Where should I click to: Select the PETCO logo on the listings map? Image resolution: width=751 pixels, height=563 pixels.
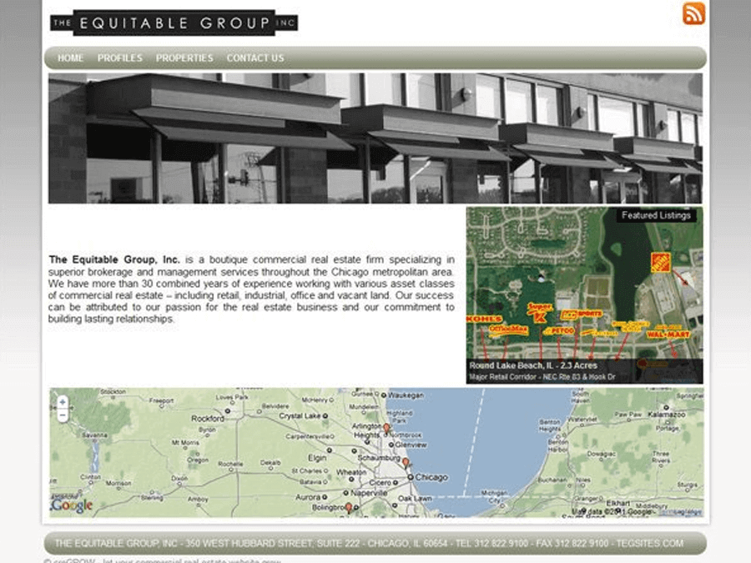[x=562, y=331]
